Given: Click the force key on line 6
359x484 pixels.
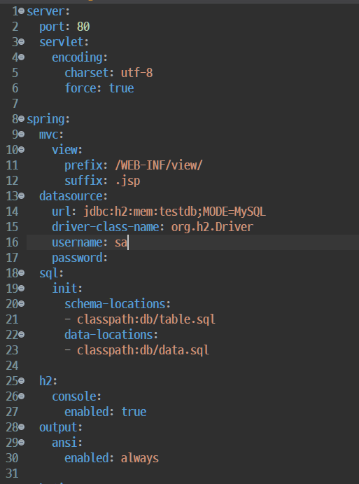Looking at the screenshot, I should pyautogui.click(x=80, y=88).
